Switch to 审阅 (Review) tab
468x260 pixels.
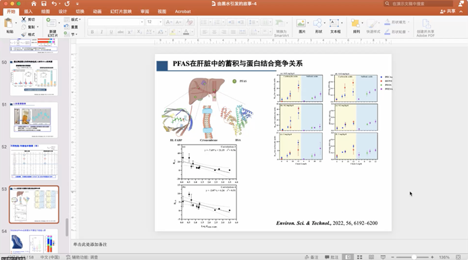click(x=145, y=11)
